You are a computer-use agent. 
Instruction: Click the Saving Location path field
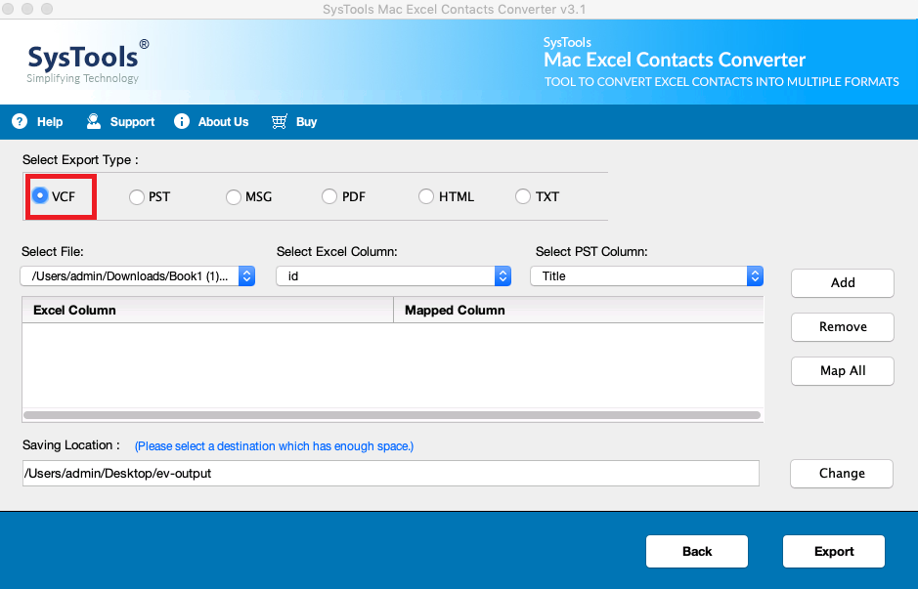point(390,473)
